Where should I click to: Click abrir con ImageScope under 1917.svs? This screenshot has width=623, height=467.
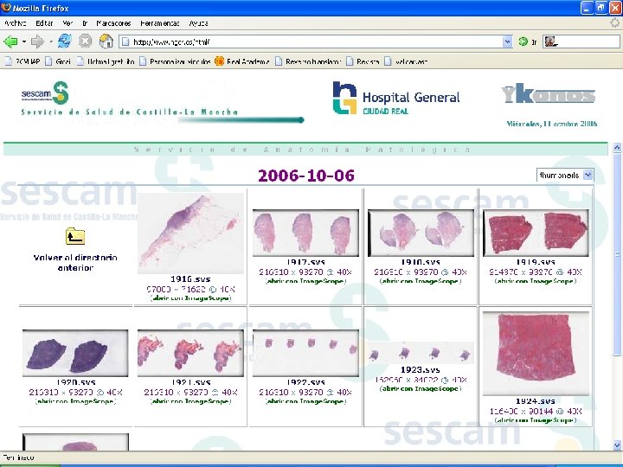coord(305,281)
